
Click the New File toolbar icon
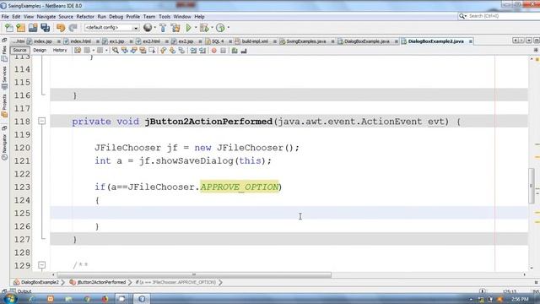pos(9,28)
